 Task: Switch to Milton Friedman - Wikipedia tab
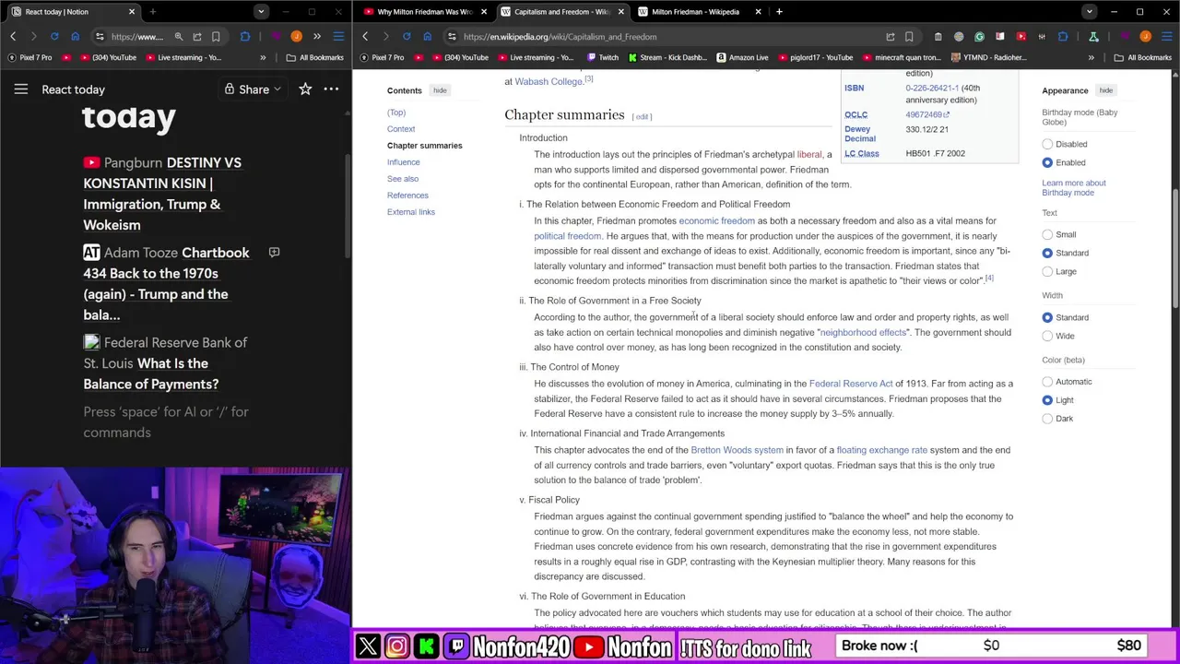[699, 12]
